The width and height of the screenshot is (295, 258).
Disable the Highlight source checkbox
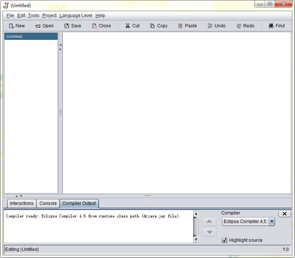225,240
